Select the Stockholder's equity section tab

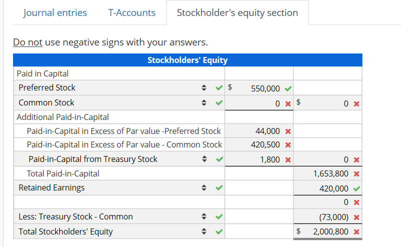[237, 12]
